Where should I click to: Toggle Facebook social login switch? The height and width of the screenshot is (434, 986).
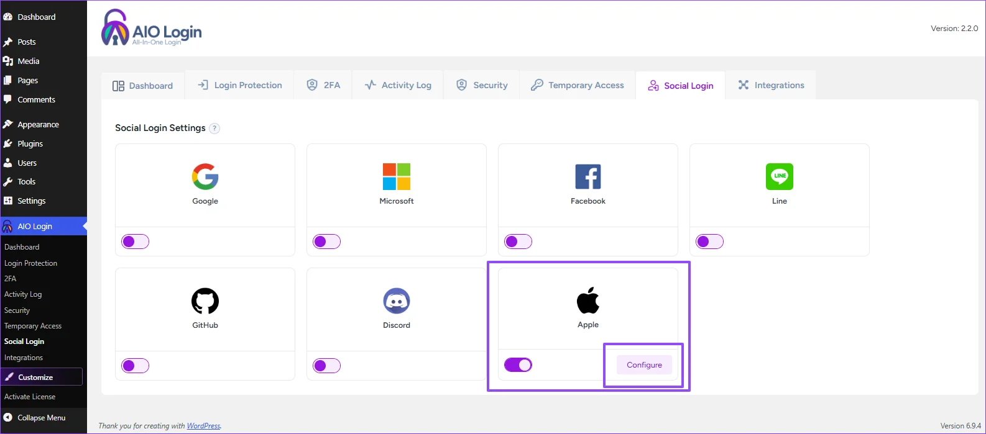pos(518,242)
